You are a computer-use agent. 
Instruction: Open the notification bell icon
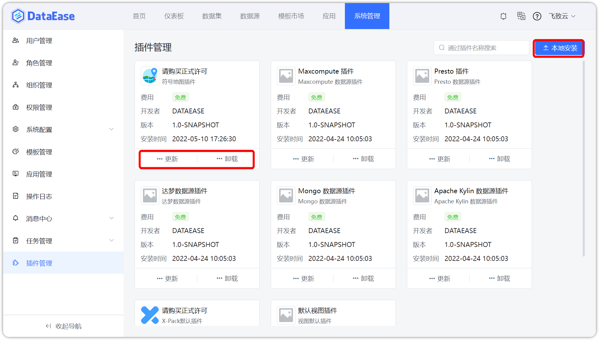503,16
